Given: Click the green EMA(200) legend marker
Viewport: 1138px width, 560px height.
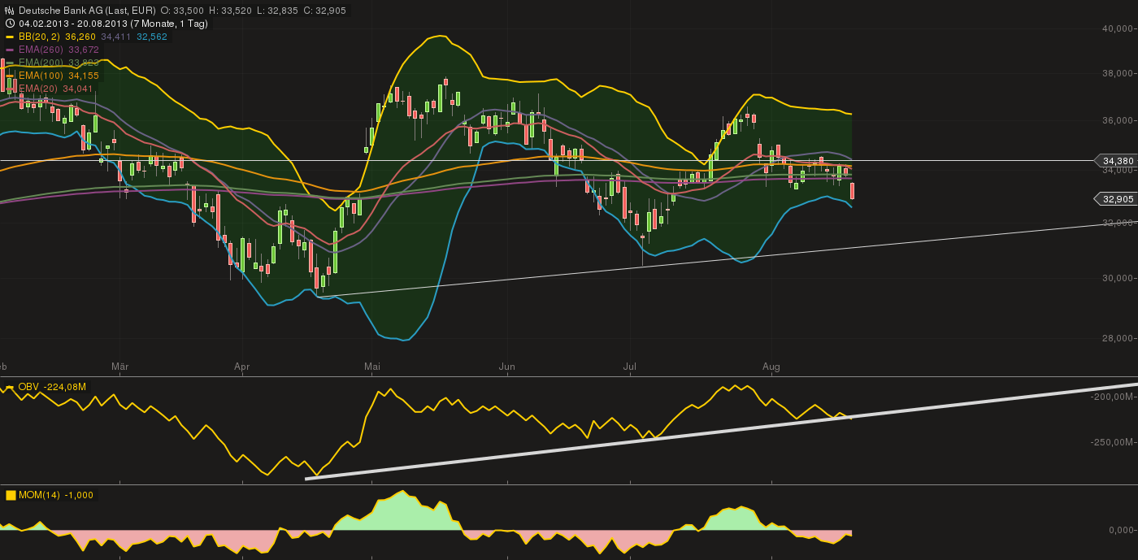Looking at the screenshot, I should (x=10, y=63).
